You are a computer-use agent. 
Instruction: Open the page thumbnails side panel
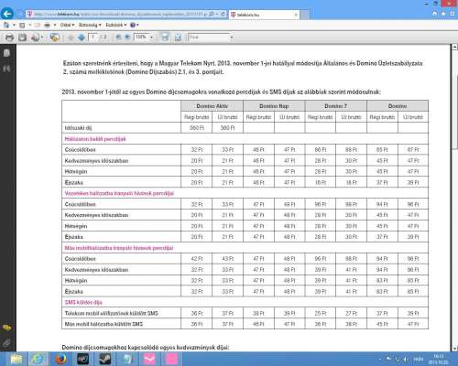(x=6, y=53)
